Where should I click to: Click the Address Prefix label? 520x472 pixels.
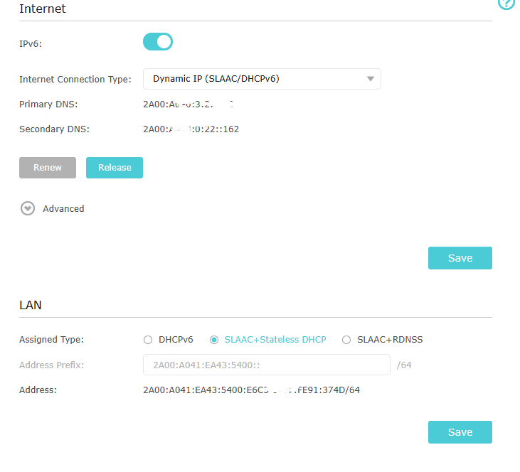point(51,365)
